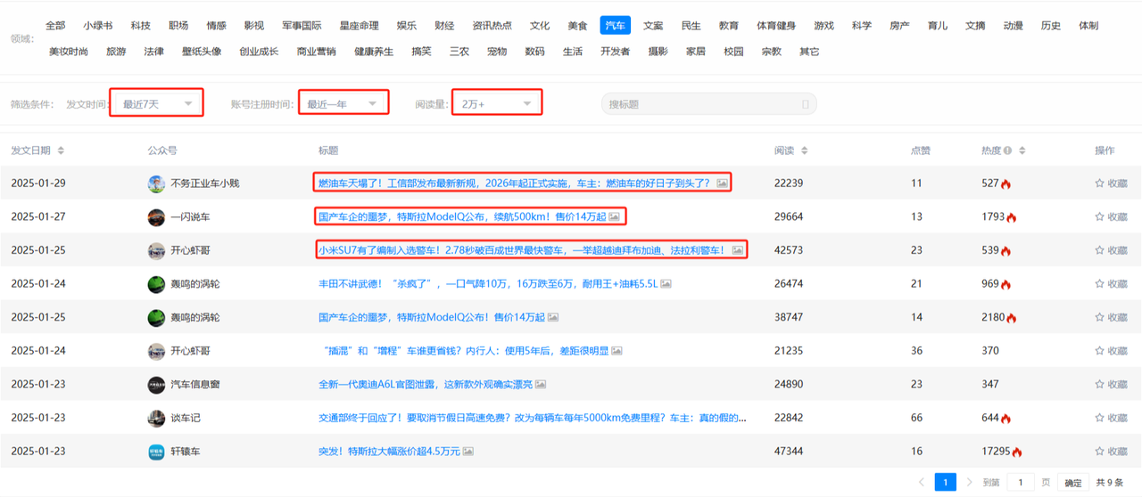Click flame icon next to heat 2180
Screen dimensions: 1142x497
(1012, 318)
